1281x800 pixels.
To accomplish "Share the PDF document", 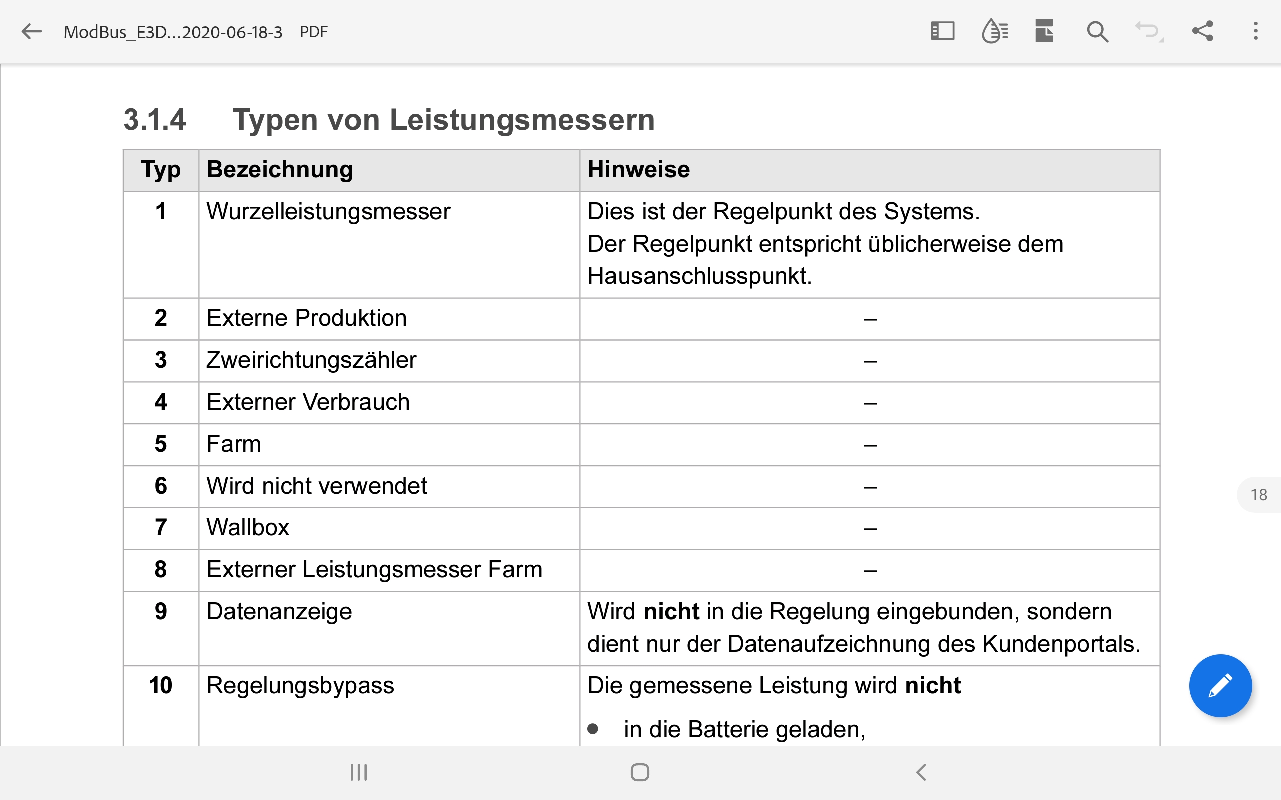I will pyautogui.click(x=1202, y=31).
